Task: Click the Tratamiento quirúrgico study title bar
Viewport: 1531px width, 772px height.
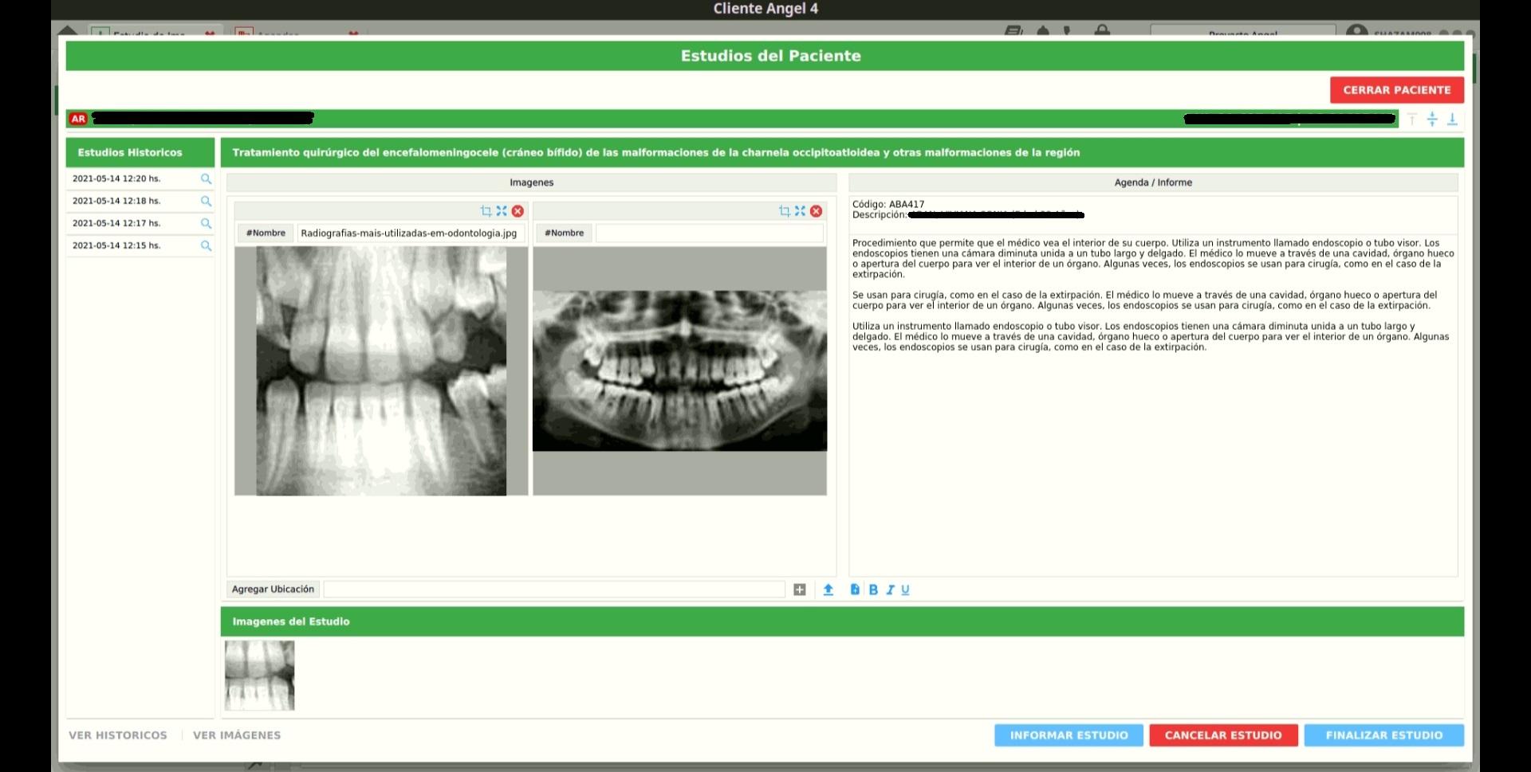Action: click(x=842, y=152)
